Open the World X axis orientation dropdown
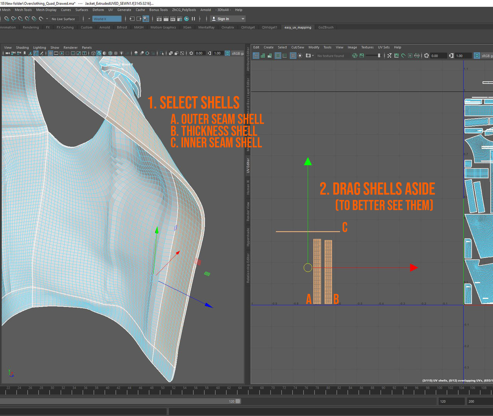This screenshot has width=493, height=416. [107, 18]
